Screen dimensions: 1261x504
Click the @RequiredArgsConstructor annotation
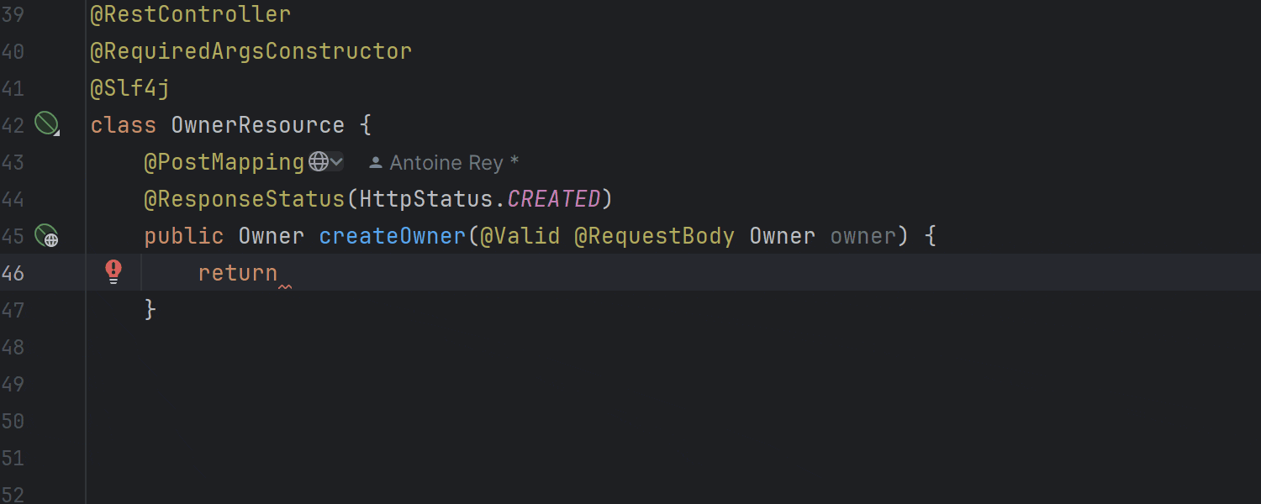tap(251, 50)
